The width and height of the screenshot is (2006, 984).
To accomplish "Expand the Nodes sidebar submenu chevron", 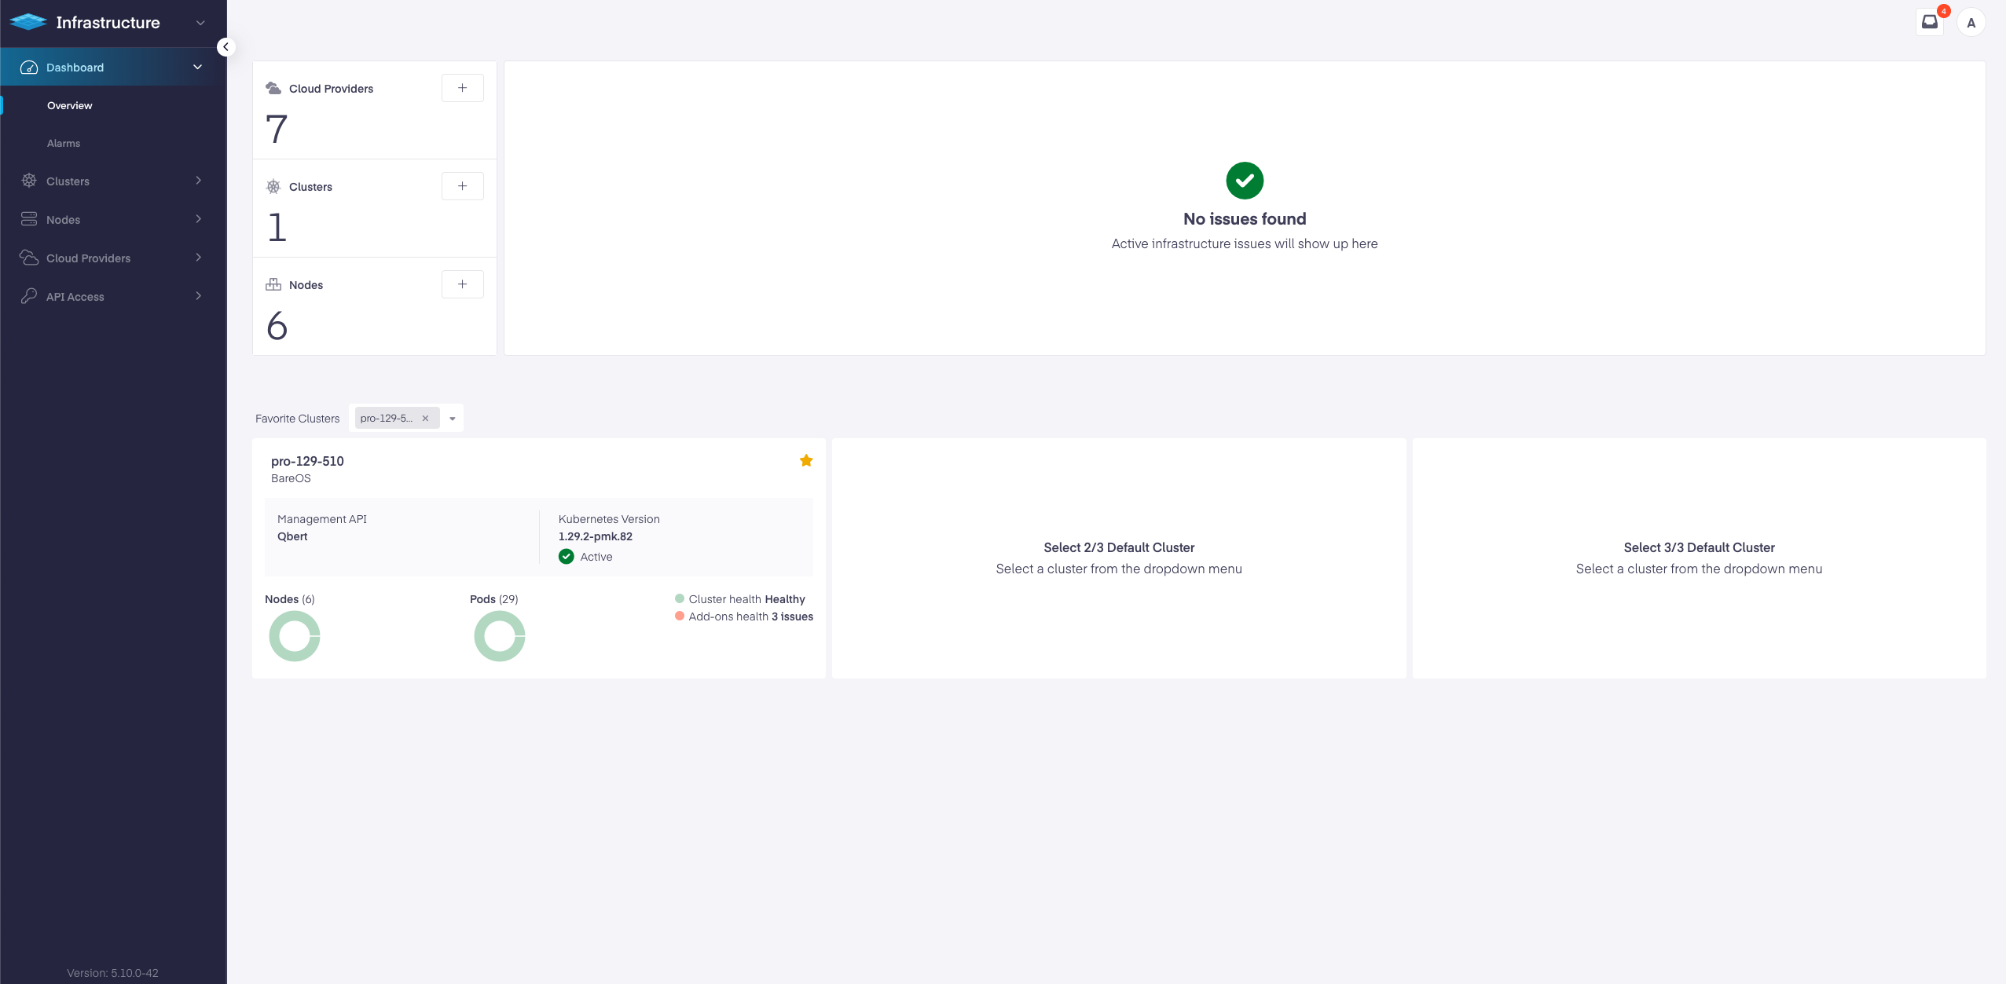I will pos(198,219).
